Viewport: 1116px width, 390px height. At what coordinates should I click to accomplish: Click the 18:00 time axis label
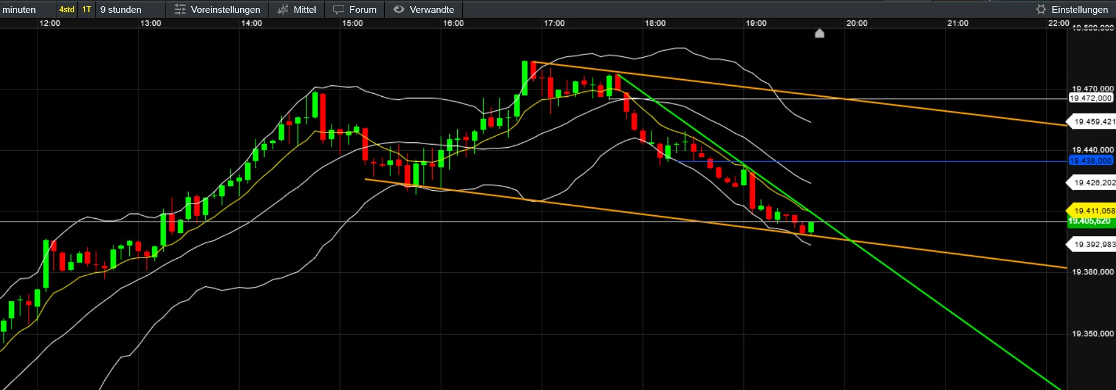655,23
